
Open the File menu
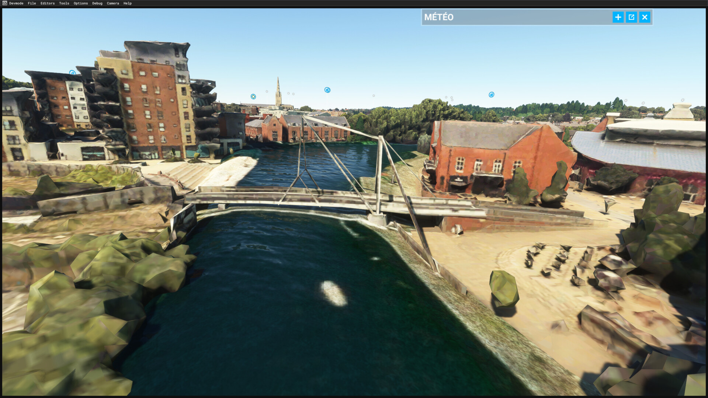32,3
